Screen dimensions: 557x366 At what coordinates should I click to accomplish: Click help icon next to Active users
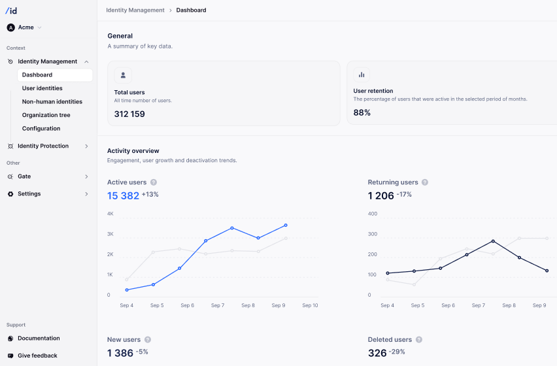point(154,182)
